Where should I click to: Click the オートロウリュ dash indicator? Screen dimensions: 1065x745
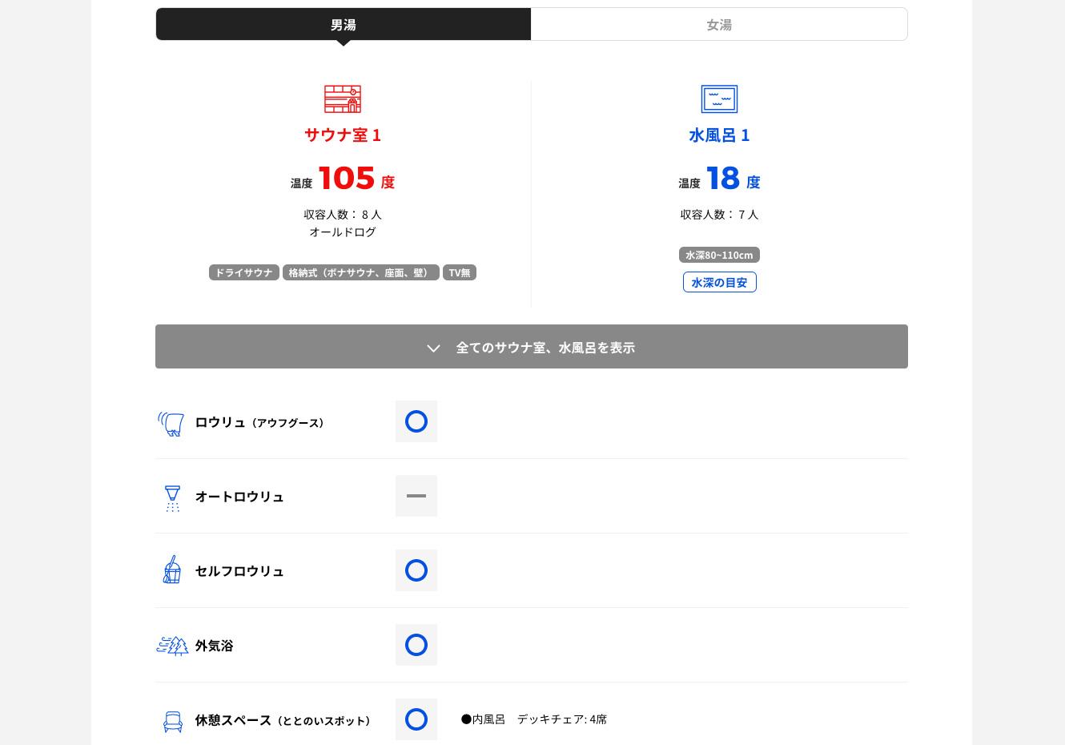(416, 496)
